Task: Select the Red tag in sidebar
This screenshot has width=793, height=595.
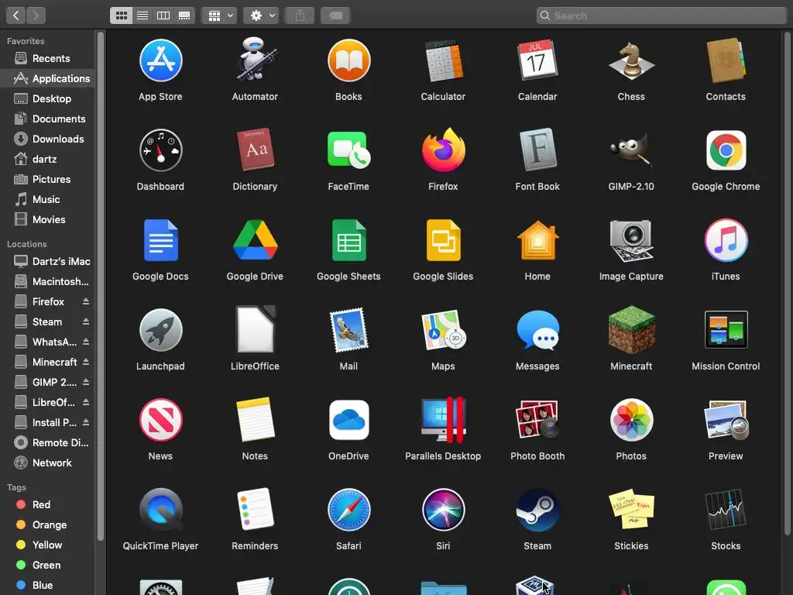Action: 47,504
